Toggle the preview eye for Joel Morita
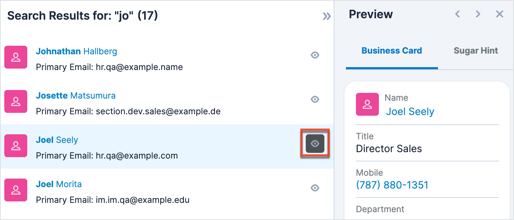514x220 pixels. [315, 187]
